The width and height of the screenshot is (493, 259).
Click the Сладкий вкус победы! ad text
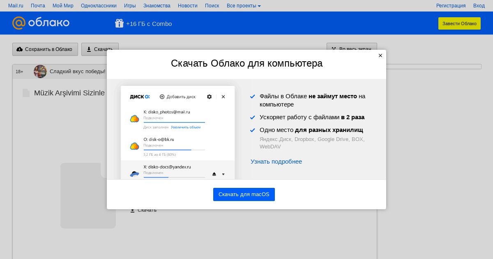click(78, 72)
